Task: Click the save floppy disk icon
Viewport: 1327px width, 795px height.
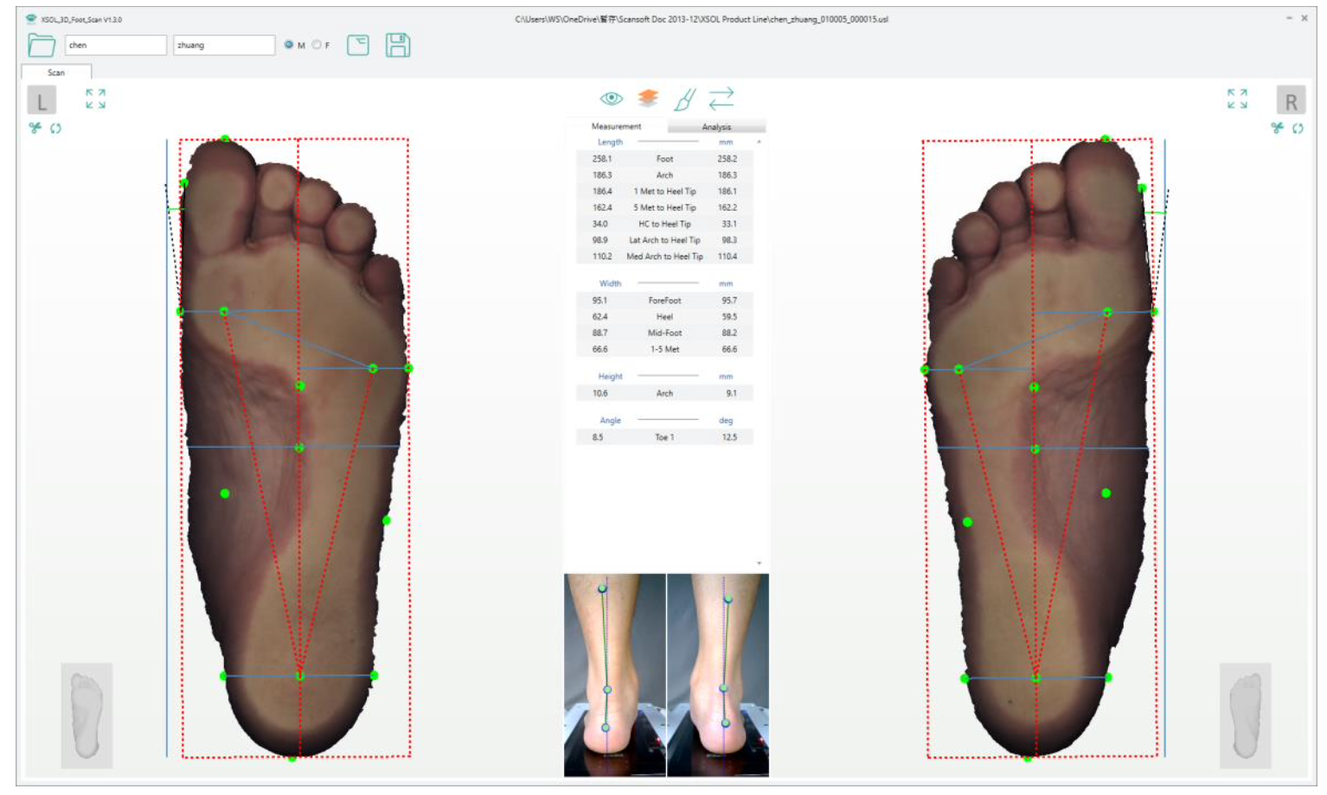Action: point(398,45)
